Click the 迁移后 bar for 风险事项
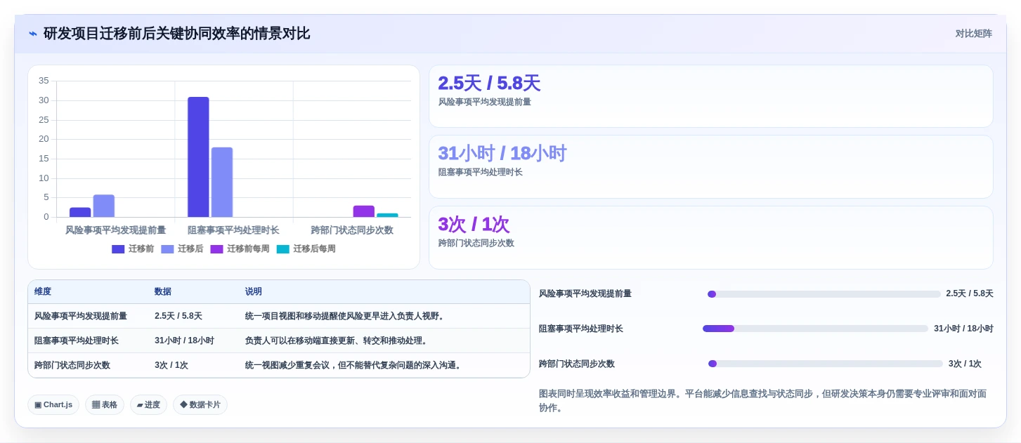 point(104,206)
